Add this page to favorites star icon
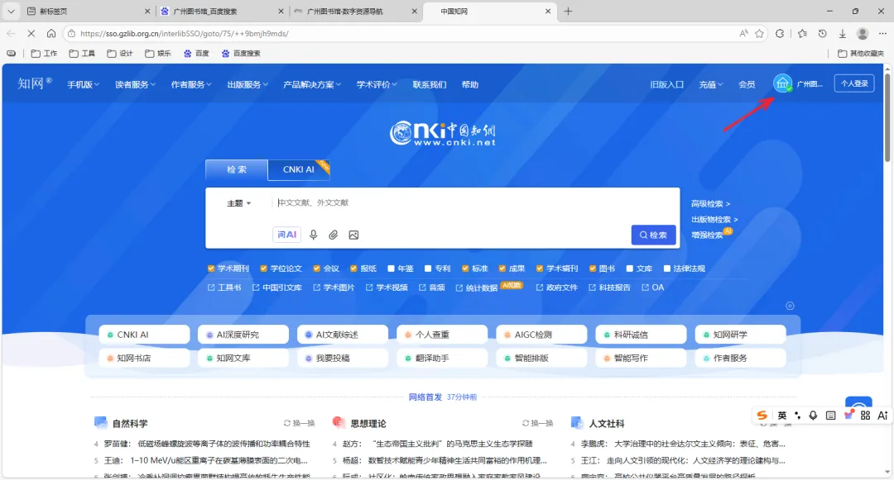Viewport: 894px width, 480px height. click(759, 34)
